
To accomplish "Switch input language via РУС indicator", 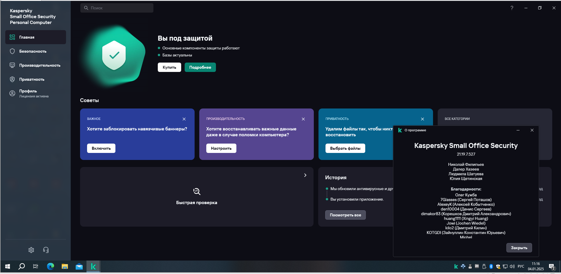I will click(521, 266).
